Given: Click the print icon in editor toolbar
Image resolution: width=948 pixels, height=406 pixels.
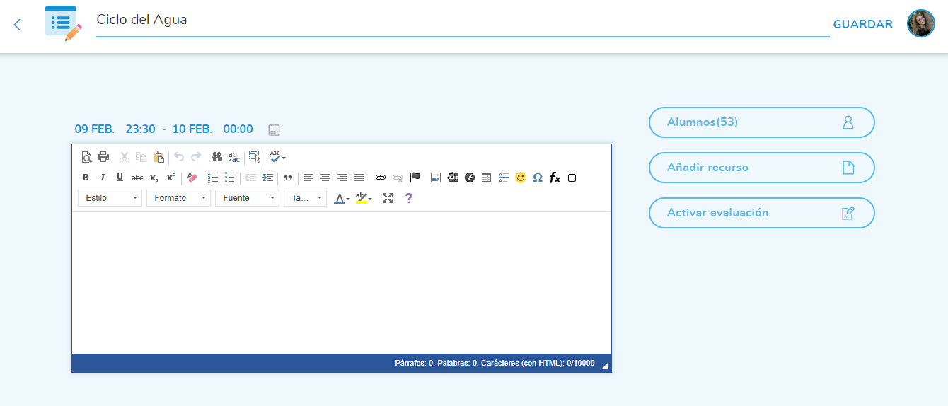Looking at the screenshot, I should 103,157.
